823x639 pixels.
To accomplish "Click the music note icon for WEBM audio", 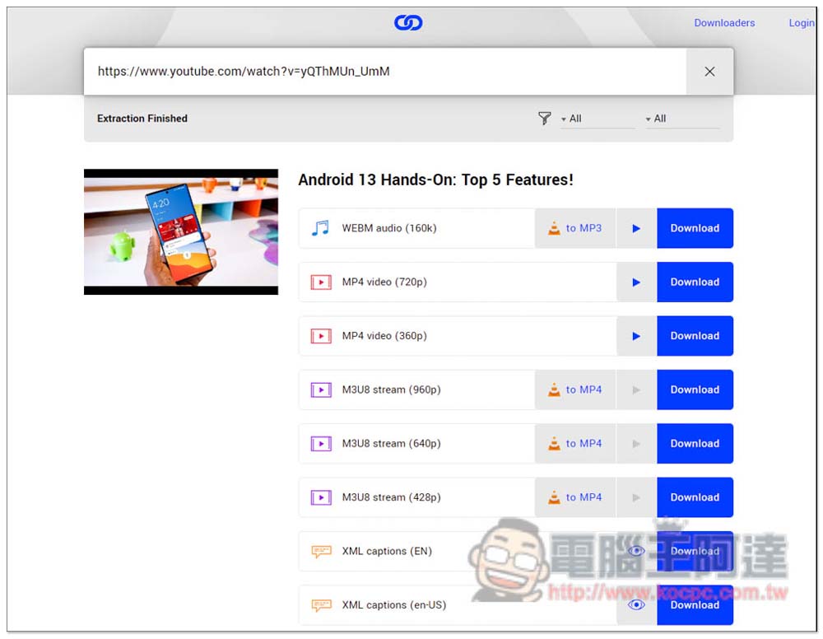I will pos(320,228).
